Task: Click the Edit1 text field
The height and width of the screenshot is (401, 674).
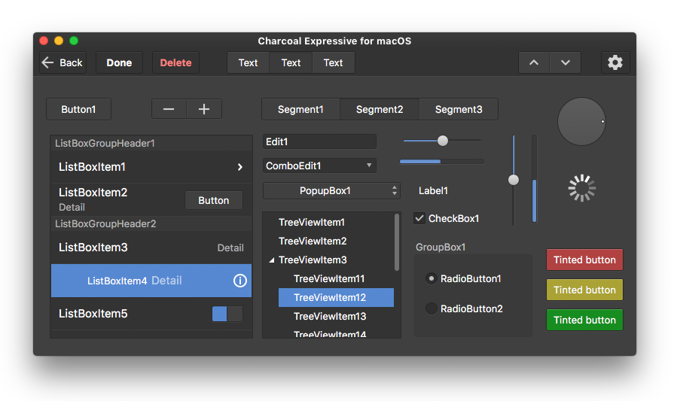Action: pos(319,141)
